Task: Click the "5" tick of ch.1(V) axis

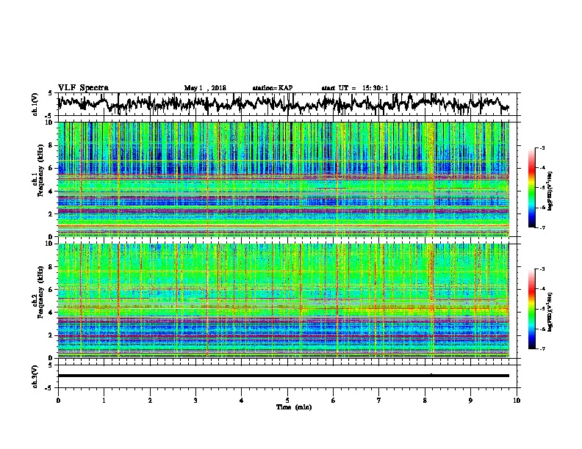Action: point(51,93)
